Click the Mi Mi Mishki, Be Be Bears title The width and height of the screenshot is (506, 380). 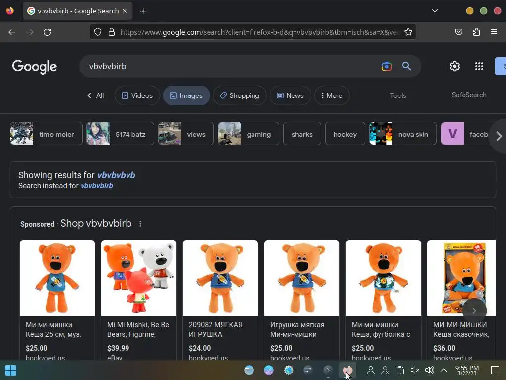click(x=138, y=329)
